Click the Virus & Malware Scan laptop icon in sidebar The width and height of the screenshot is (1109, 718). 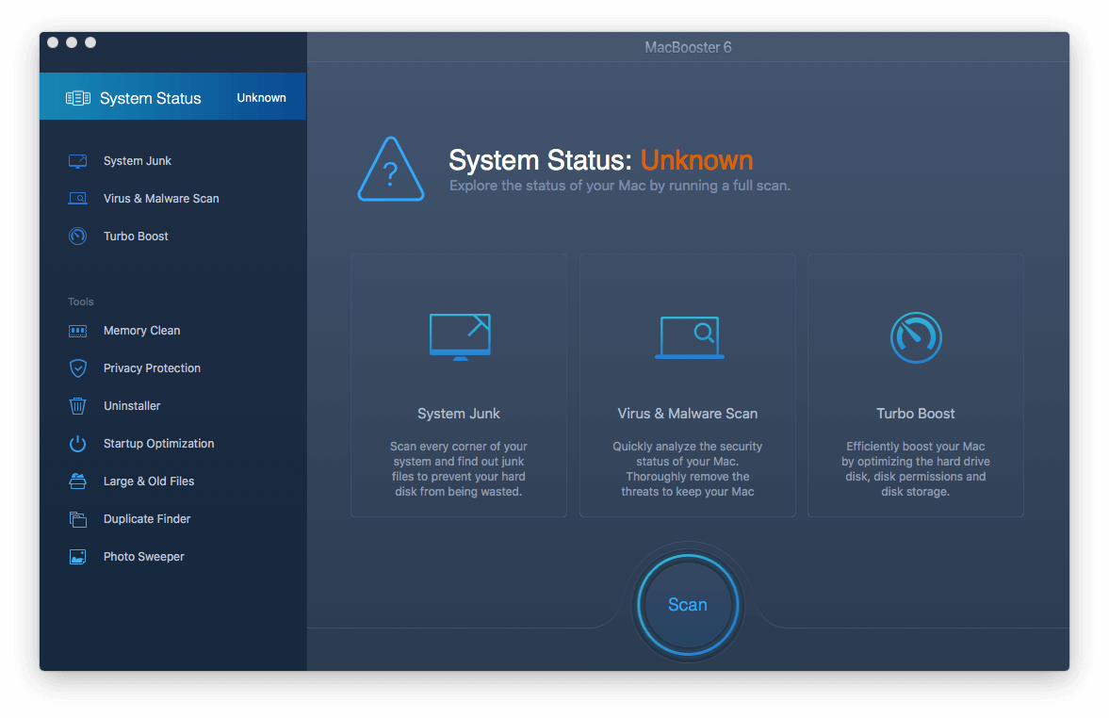(78, 198)
